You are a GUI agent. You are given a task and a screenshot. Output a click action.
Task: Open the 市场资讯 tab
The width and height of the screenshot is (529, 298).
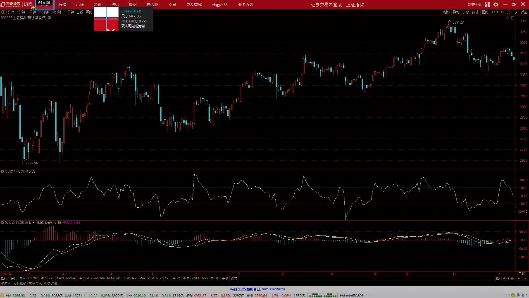pos(35,284)
